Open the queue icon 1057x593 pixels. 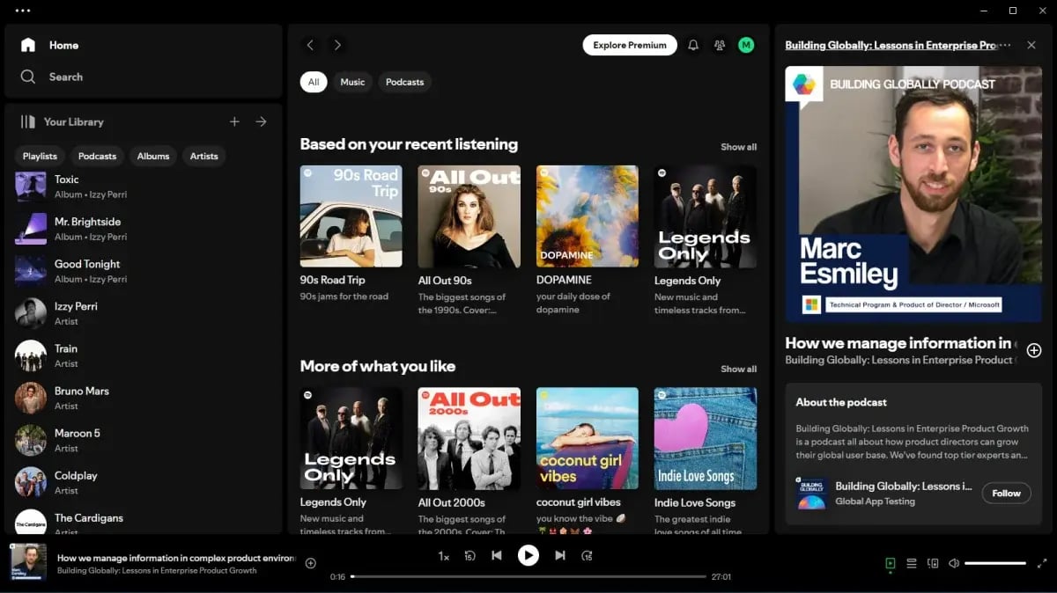[912, 563]
